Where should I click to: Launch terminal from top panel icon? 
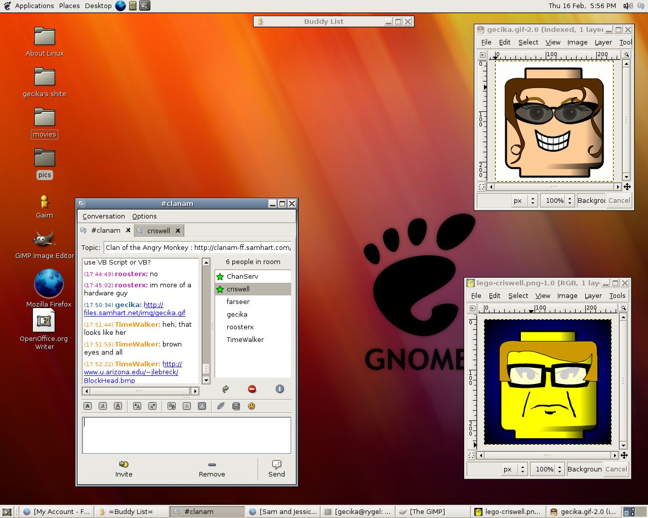click(x=145, y=6)
